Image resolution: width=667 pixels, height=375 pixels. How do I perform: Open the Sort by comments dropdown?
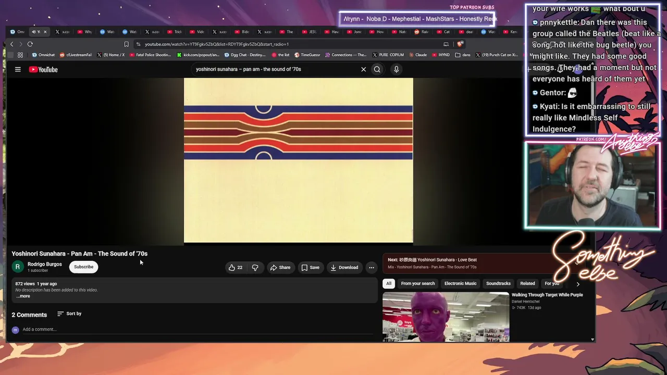tap(69, 314)
